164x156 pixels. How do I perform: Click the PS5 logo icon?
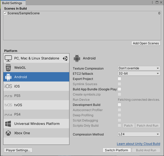(8, 96)
